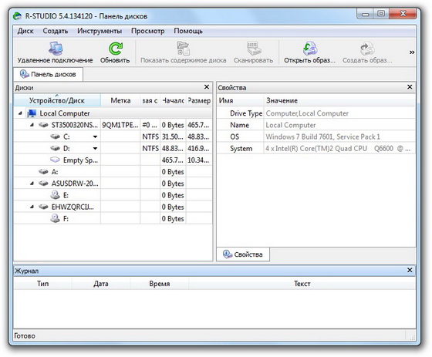The width and height of the screenshot is (432, 357).
Task: Click the Тип column header in Журнал
Action: click(x=43, y=284)
